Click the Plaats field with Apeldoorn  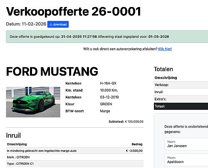coord(186,160)
